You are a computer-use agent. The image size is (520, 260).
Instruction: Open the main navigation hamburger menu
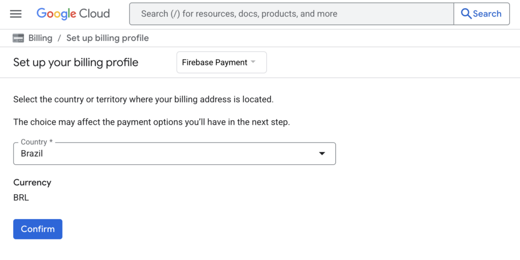point(16,14)
